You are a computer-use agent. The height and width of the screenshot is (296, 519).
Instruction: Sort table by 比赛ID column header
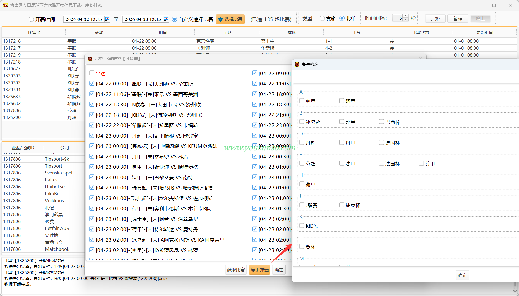click(x=34, y=33)
